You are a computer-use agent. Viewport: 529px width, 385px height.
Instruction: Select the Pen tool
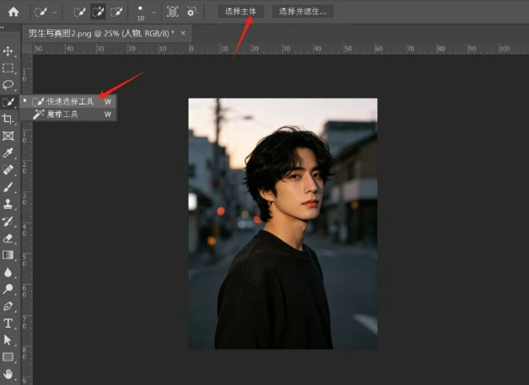[8, 306]
